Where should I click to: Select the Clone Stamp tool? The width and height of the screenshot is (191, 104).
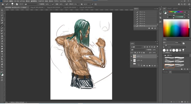pos(2,36)
